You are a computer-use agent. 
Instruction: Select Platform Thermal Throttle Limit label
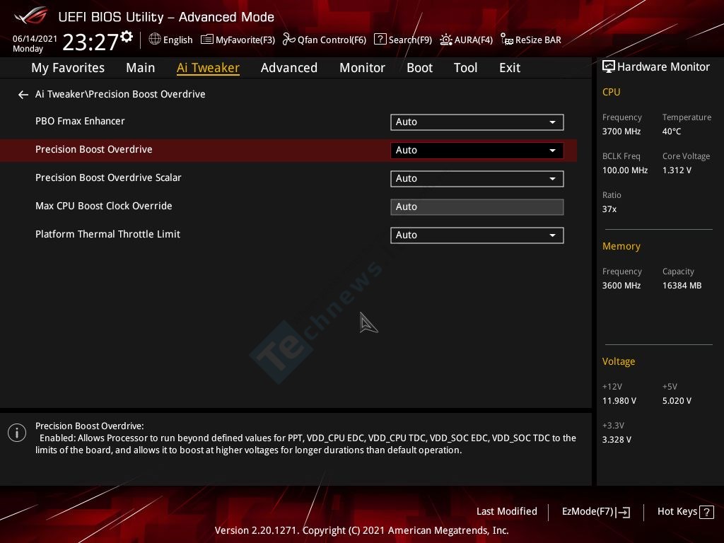[x=107, y=234]
